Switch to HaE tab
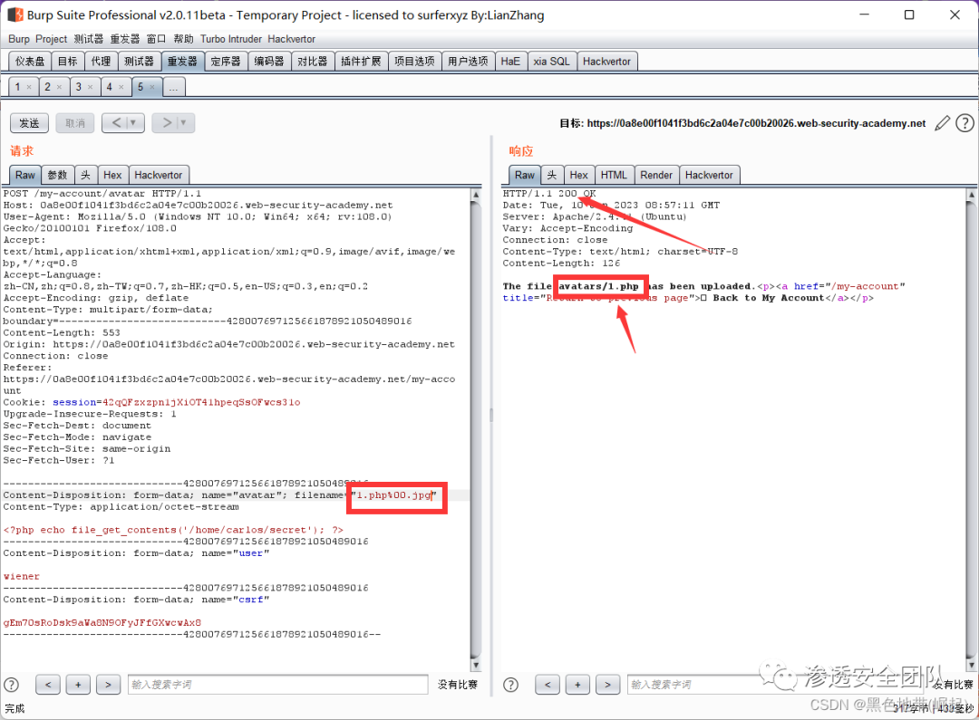Image resolution: width=979 pixels, height=720 pixels. [x=510, y=62]
